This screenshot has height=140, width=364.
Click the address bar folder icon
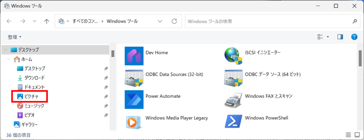61,21
